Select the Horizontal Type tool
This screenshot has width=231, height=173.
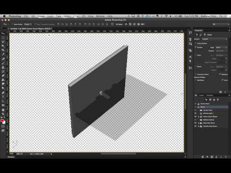click(3, 97)
